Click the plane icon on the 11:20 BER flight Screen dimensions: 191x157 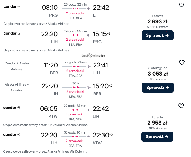click(89, 66)
